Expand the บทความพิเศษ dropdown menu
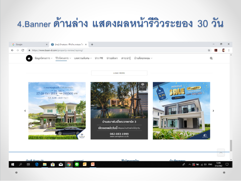Screen dimensions: 241x181 (x=83, y=58)
